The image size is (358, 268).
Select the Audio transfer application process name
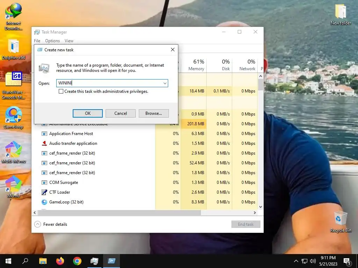pos(73,143)
